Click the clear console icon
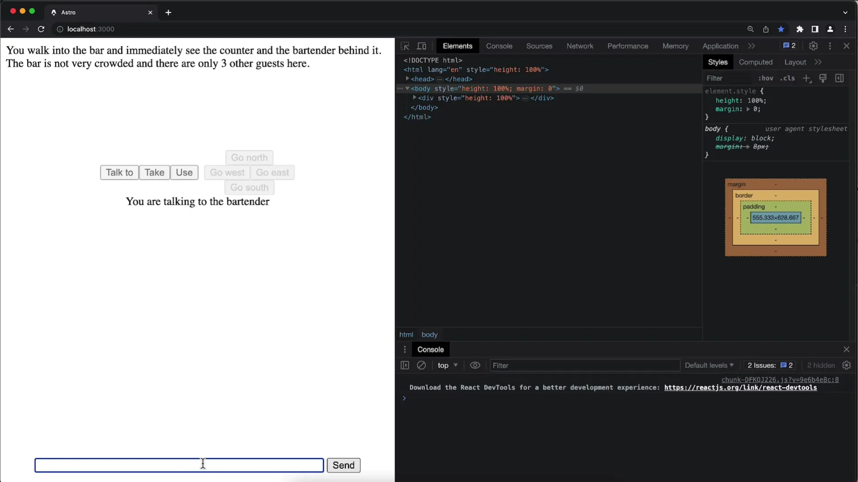858x482 pixels. (421, 365)
